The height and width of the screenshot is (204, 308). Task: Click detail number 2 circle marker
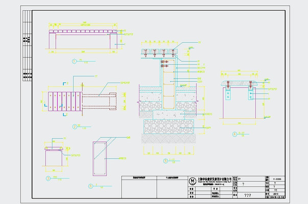coord(75,126)
